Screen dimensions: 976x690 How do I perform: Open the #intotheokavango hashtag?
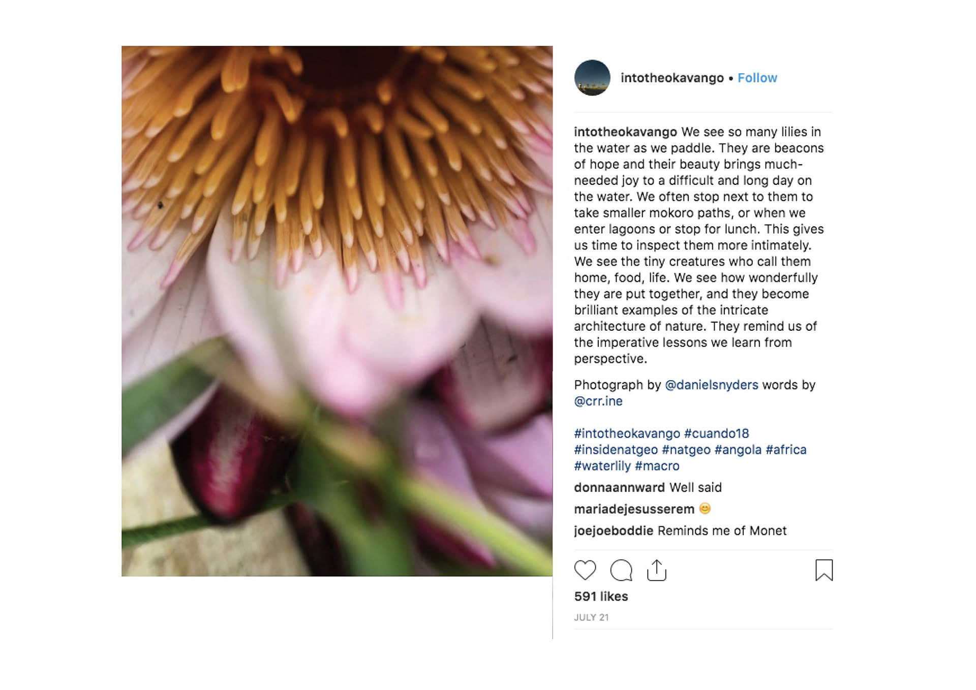tap(627, 433)
